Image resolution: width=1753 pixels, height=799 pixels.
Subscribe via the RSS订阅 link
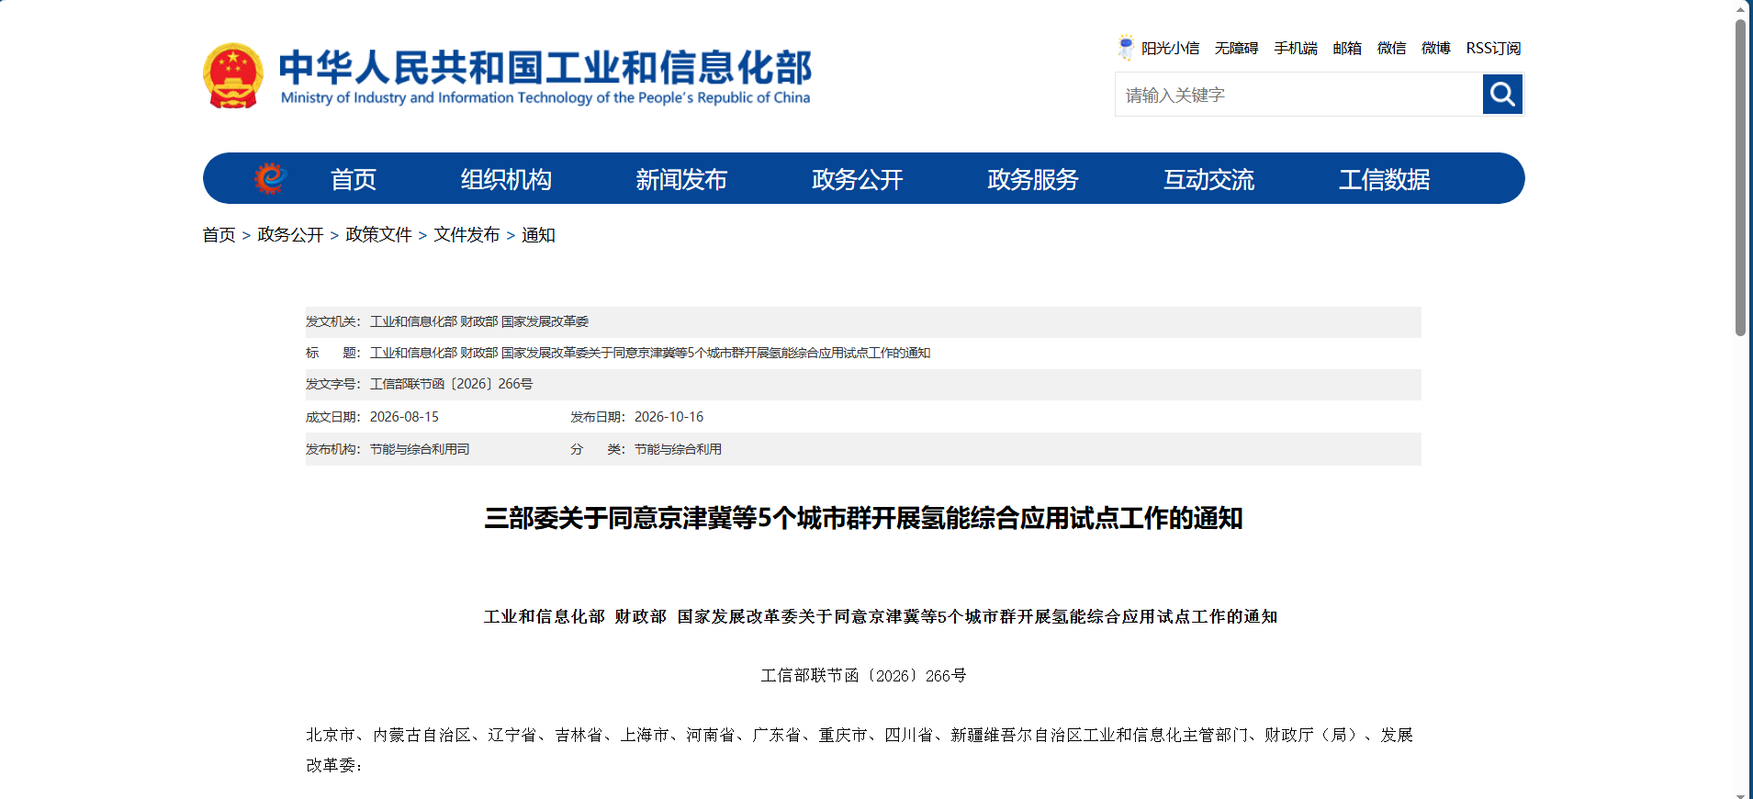1493,48
